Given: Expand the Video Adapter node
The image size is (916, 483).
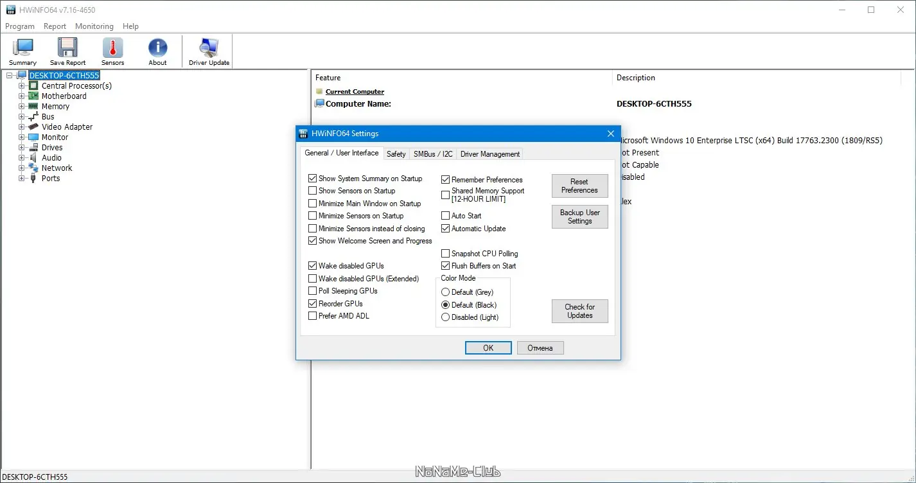Looking at the screenshot, I should [22, 127].
